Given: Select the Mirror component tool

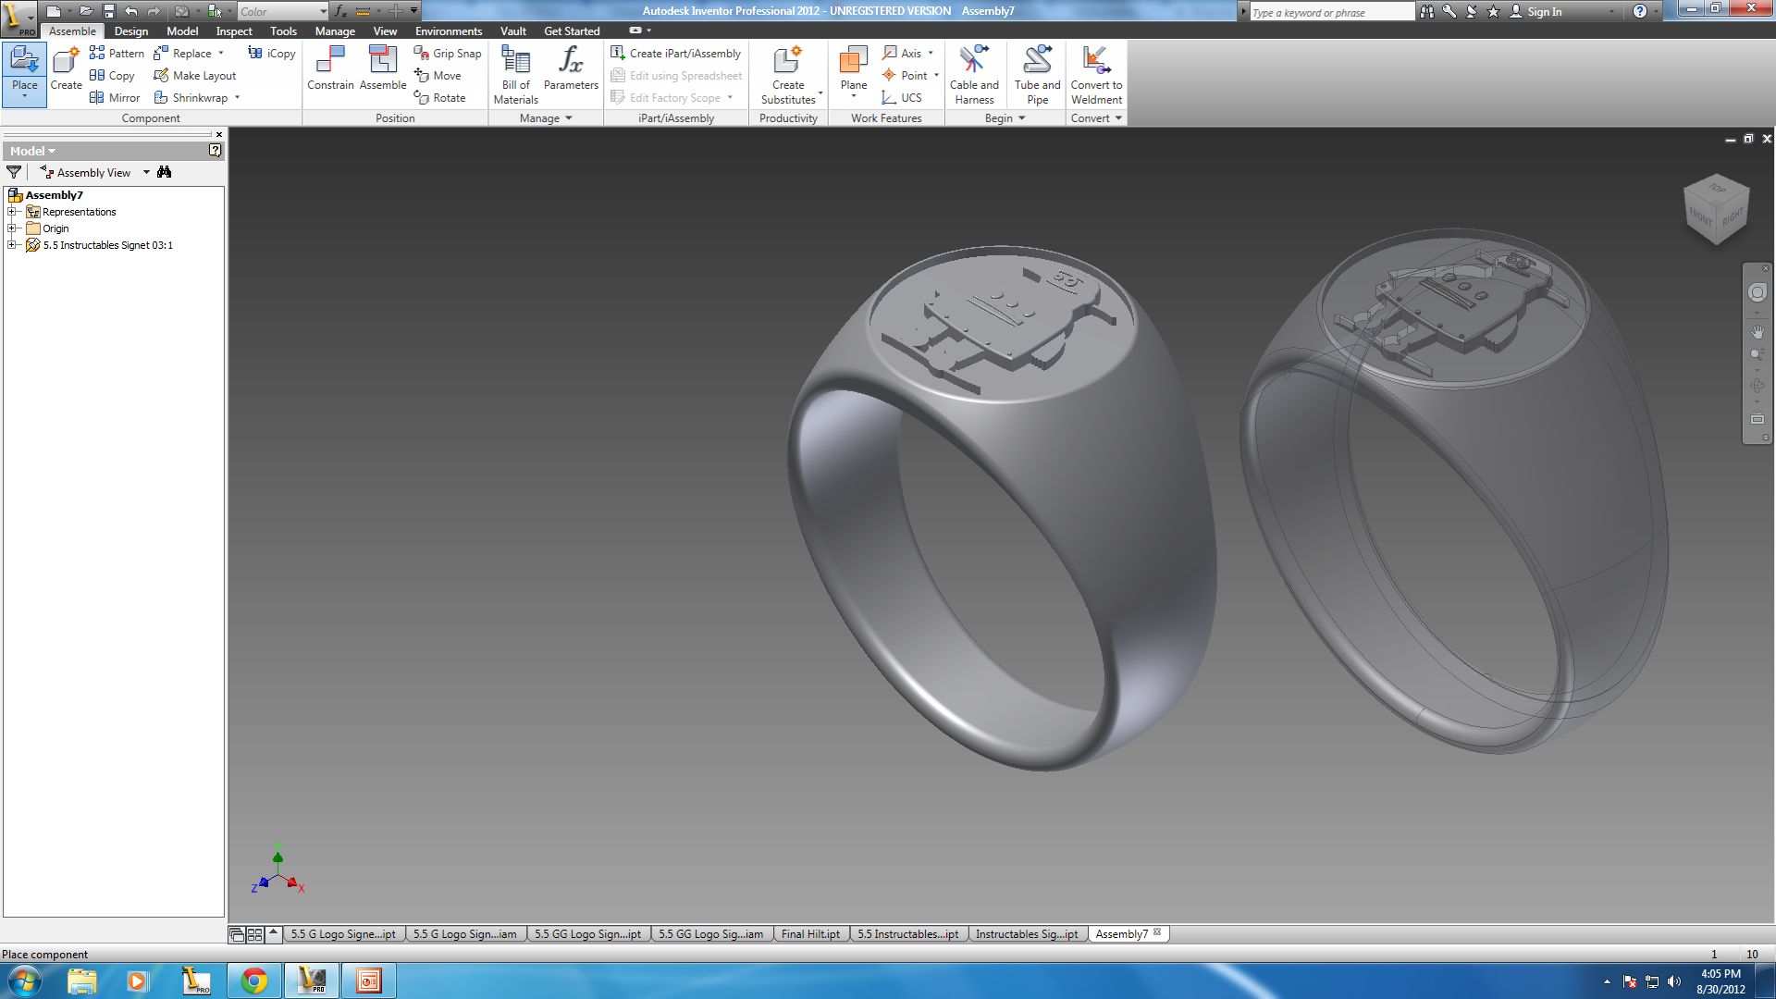Looking at the screenshot, I should coord(115,97).
